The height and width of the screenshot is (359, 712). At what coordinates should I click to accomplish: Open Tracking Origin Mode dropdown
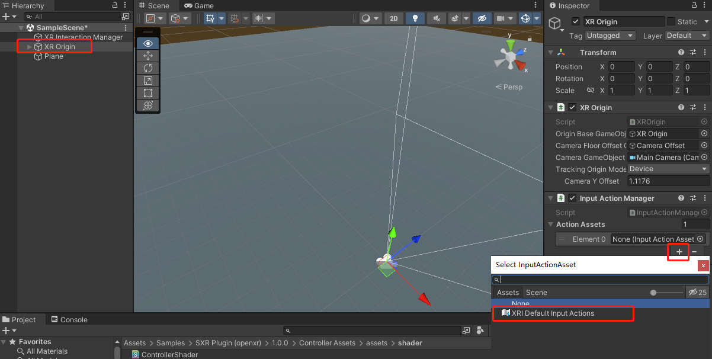(668, 169)
